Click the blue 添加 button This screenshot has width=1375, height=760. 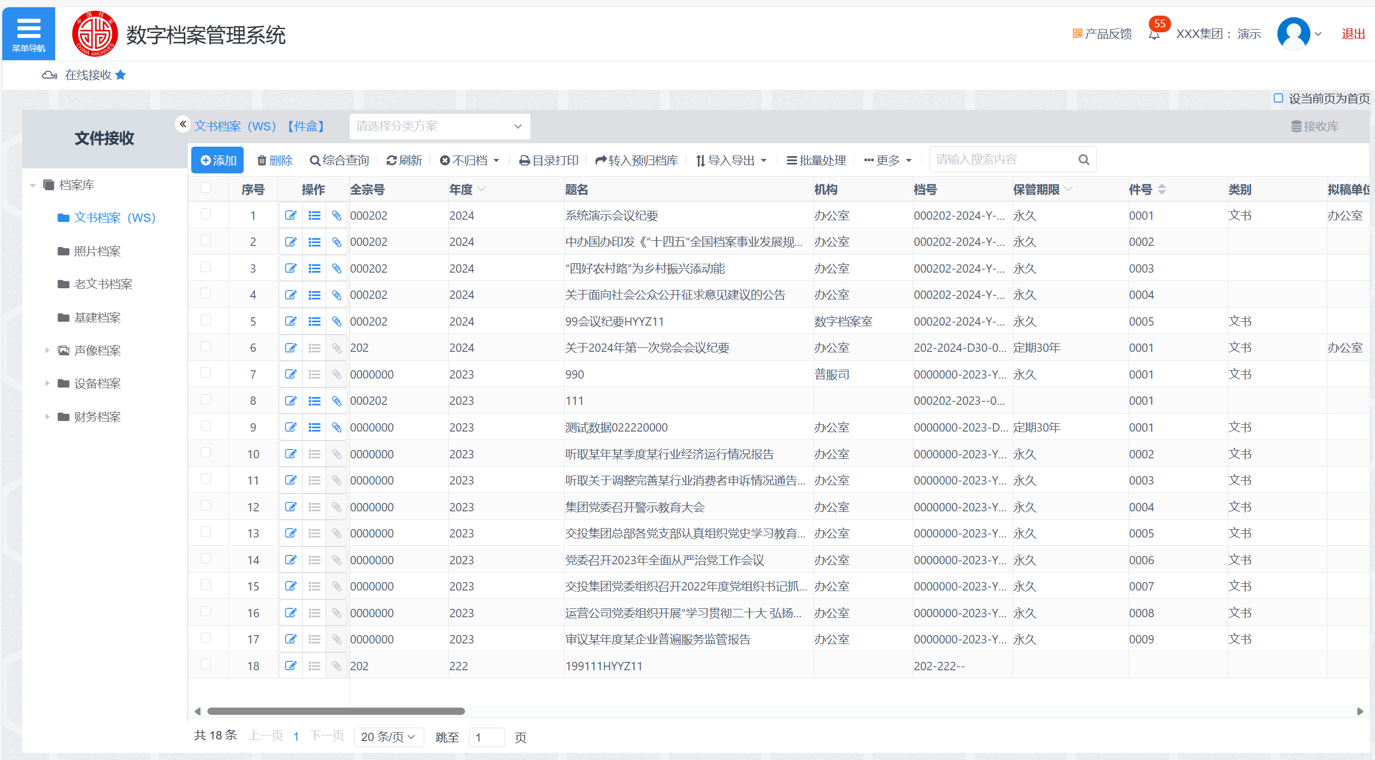[x=217, y=161]
